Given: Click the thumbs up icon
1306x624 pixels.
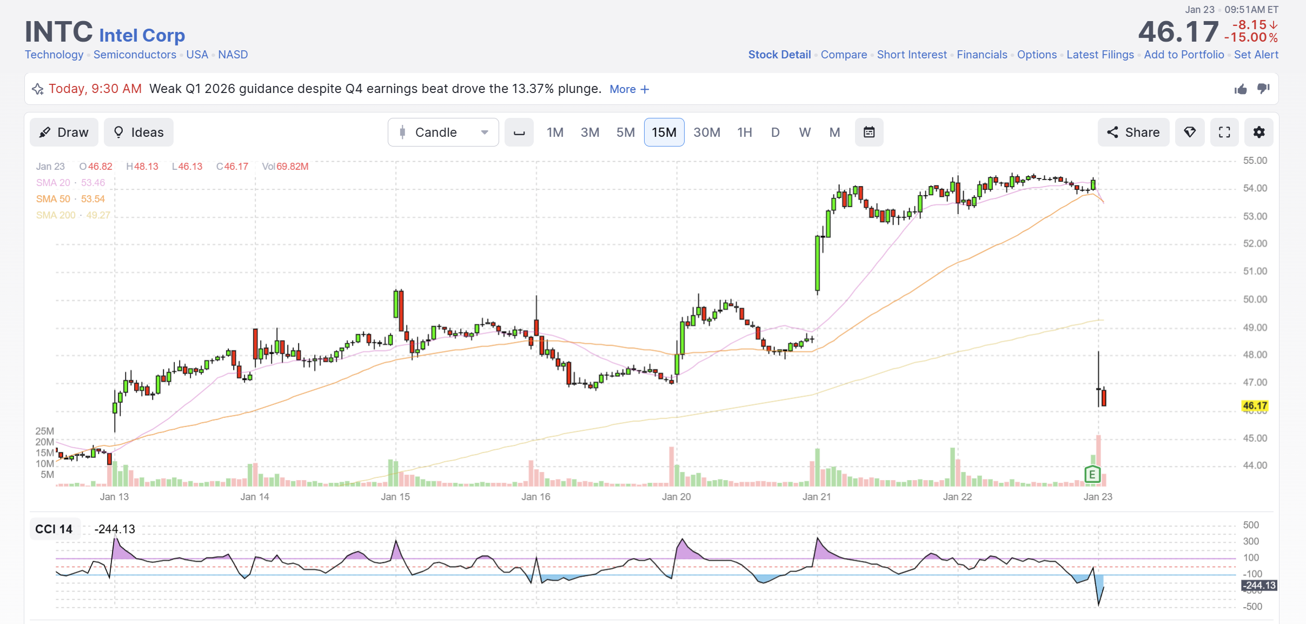Looking at the screenshot, I should (x=1241, y=89).
